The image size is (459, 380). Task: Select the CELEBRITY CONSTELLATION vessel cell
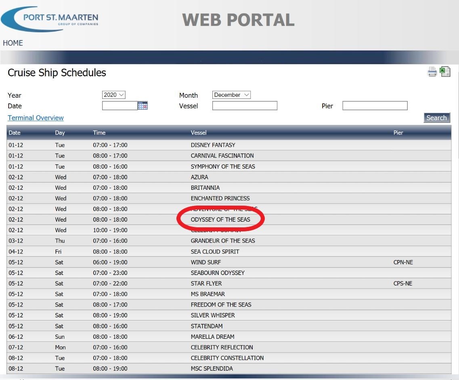coord(227,358)
